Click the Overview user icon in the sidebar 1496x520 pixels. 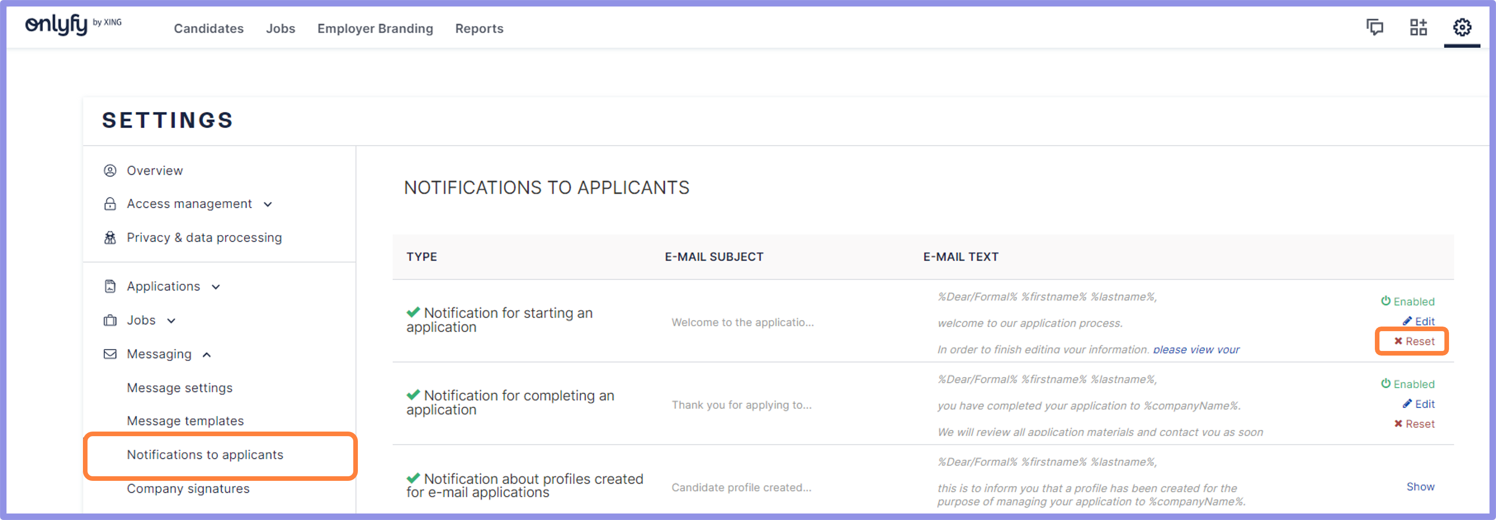click(x=110, y=170)
